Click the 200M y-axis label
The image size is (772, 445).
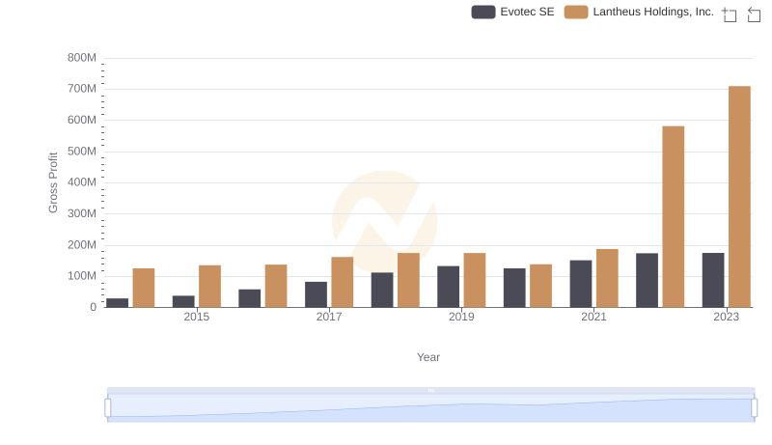[x=82, y=244]
